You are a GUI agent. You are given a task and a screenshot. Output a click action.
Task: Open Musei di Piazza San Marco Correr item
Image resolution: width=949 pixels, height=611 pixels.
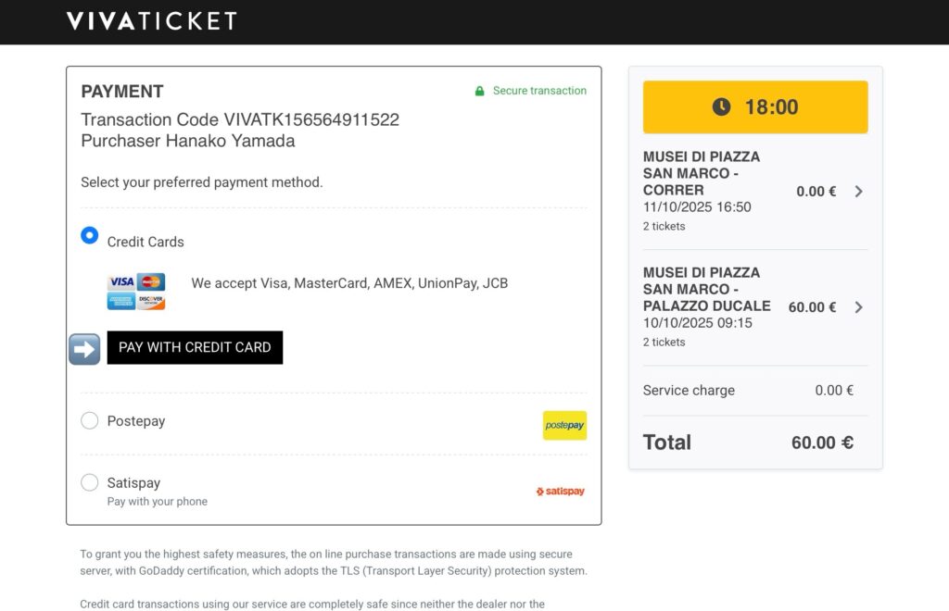click(x=702, y=173)
